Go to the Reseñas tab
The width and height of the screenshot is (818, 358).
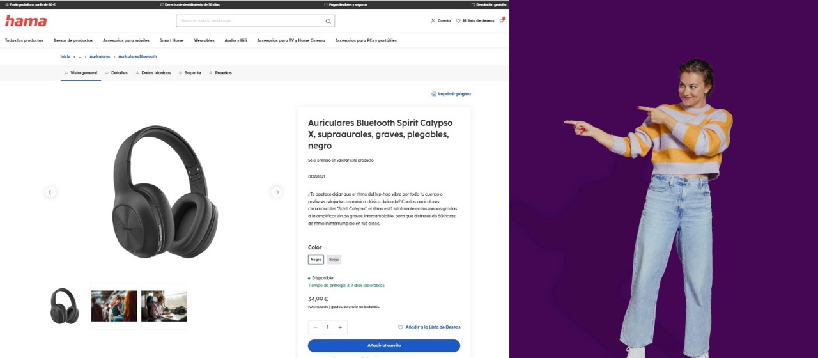pyautogui.click(x=223, y=73)
